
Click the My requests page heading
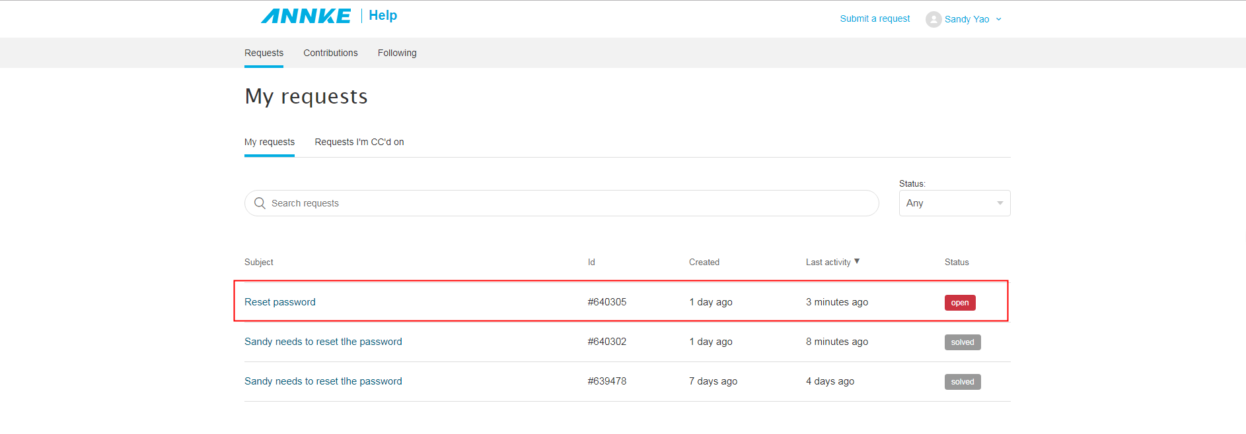coord(306,97)
